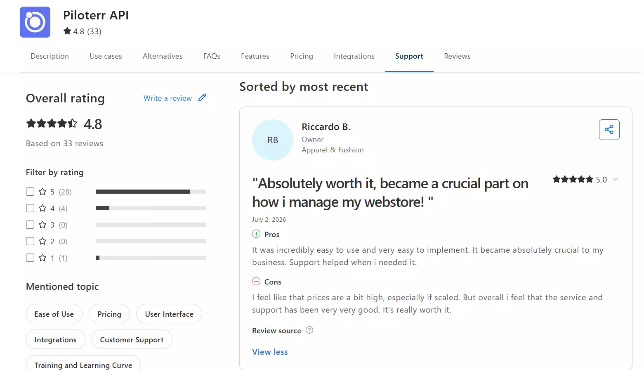Click the red Cons minus icon
The image size is (644, 370).
256,282
